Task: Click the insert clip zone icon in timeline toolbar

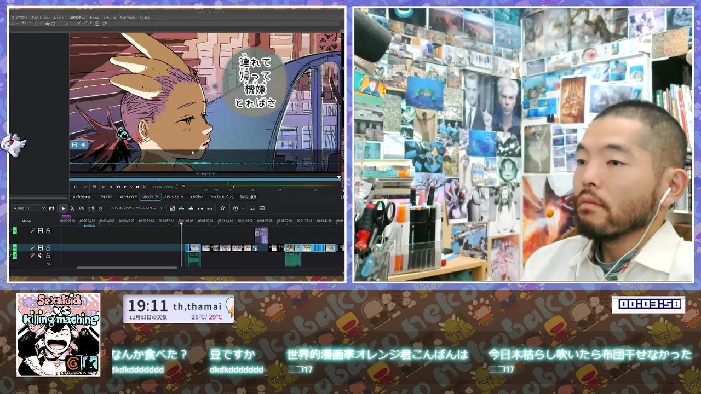Action: [181, 208]
